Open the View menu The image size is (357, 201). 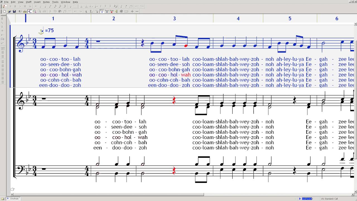pos(21,2)
